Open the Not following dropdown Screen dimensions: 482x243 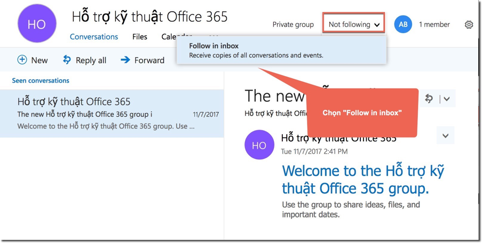click(x=353, y=25)
